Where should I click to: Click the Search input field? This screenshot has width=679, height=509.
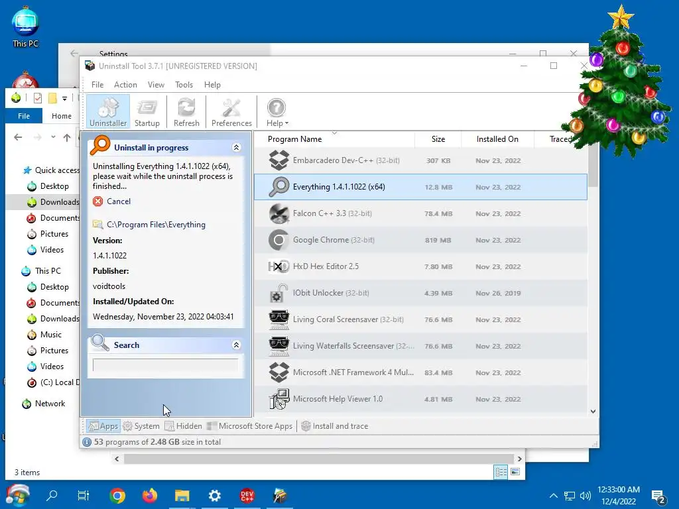[165, 365]
